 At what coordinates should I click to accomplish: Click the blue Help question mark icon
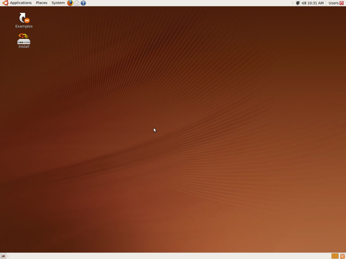click(x=83, y=3)
